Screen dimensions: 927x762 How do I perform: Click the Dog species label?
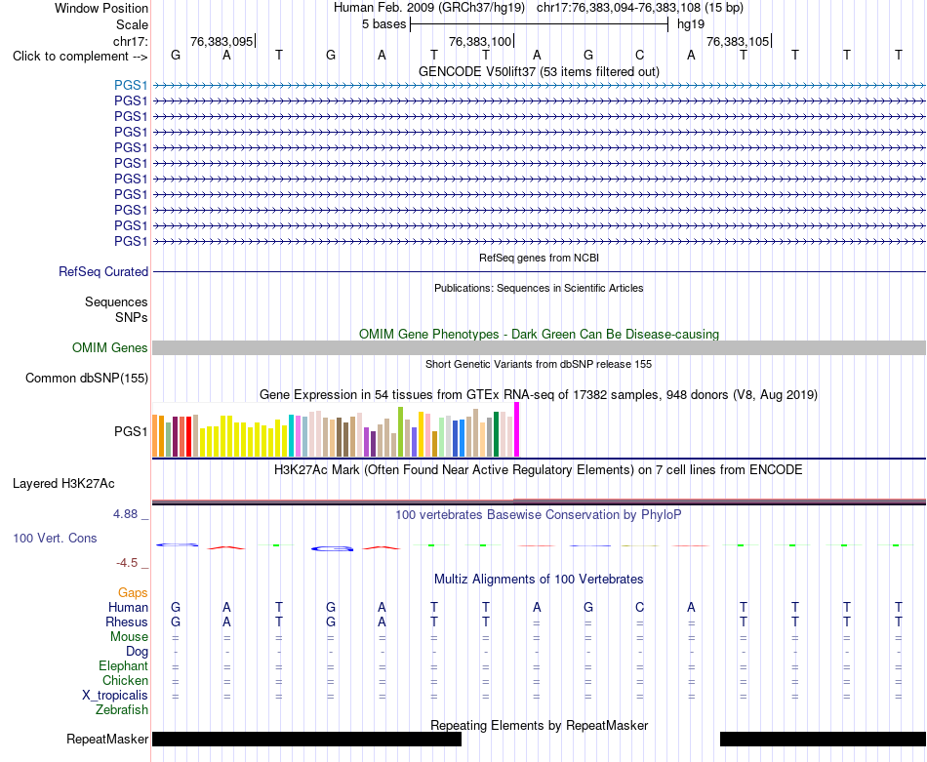[x=137, y=652]
